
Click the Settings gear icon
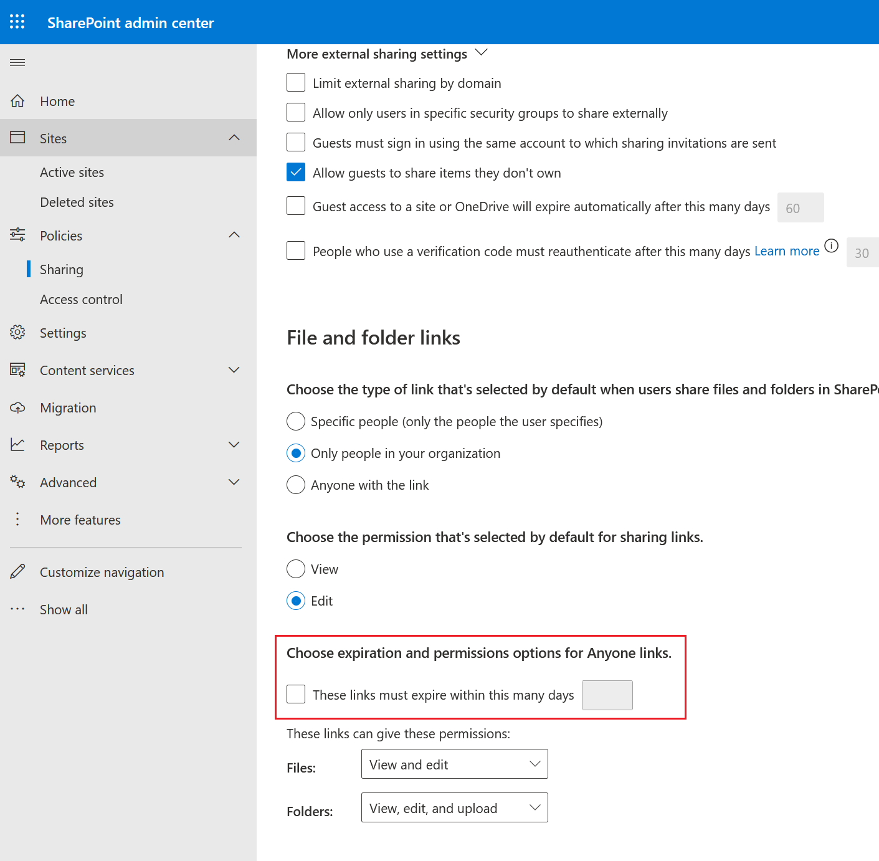(17, 332)
